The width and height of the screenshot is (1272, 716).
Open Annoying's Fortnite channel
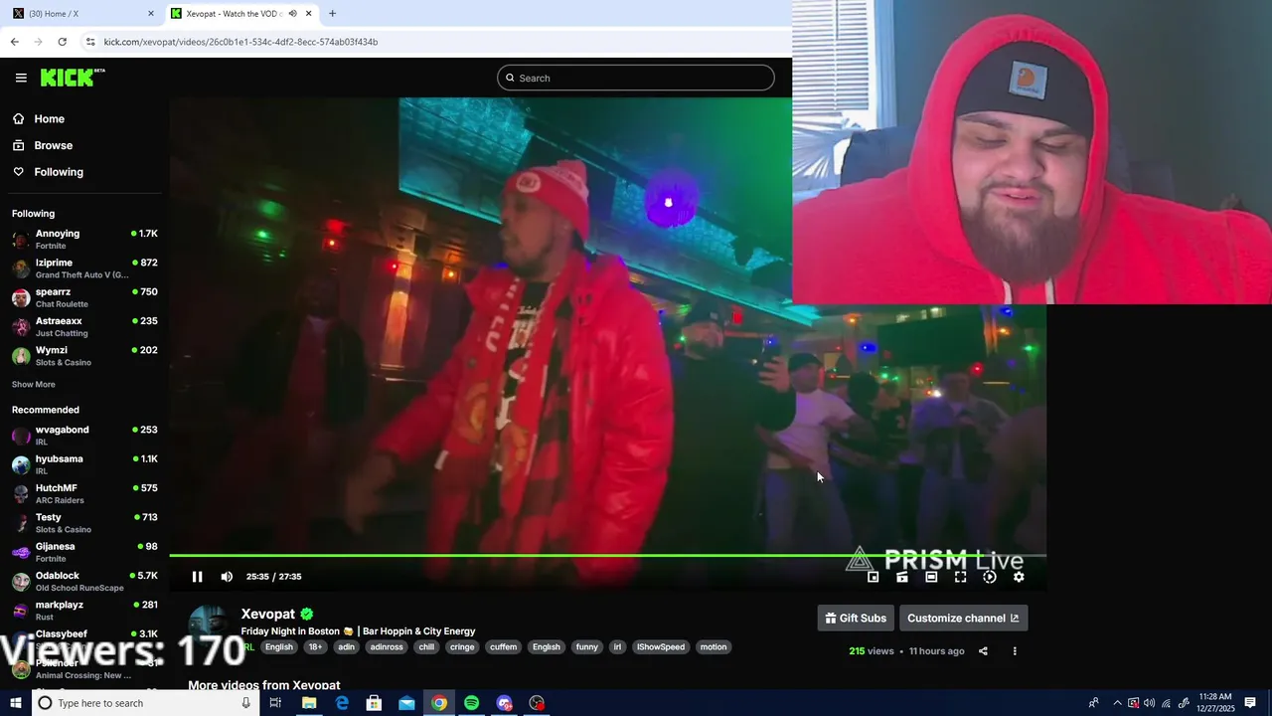[x=84, y=239]
